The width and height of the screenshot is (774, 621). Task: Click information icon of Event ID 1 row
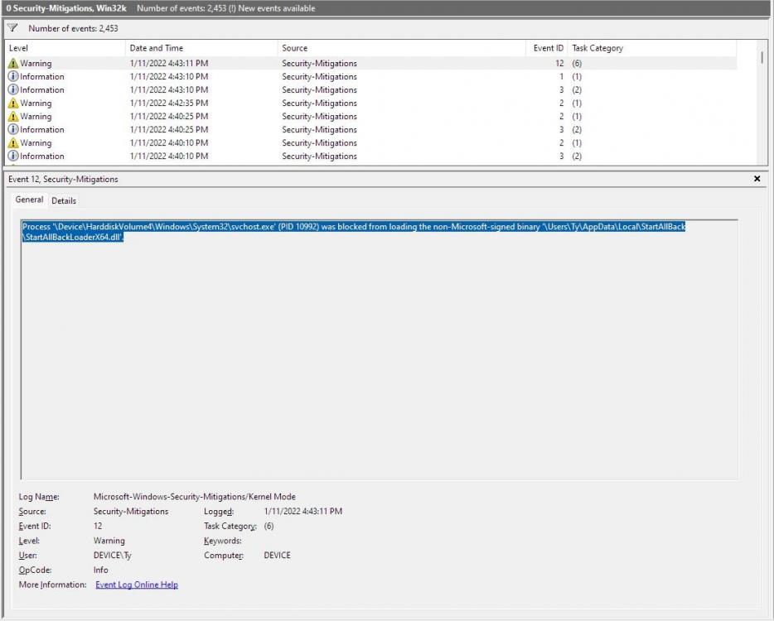point(13,77)
